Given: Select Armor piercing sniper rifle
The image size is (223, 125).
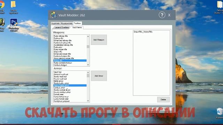Looking at the screenshot, I should [x=70, y=58].
